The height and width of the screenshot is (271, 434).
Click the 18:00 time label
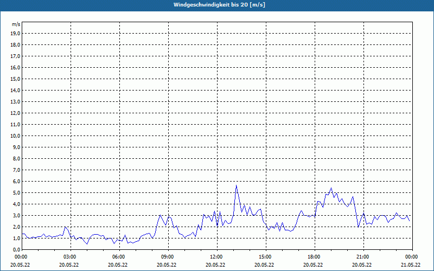(315, 257)
